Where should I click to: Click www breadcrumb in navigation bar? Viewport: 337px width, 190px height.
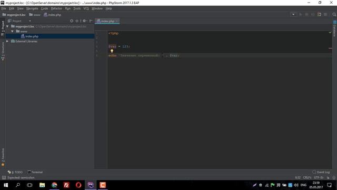point(35,15)
